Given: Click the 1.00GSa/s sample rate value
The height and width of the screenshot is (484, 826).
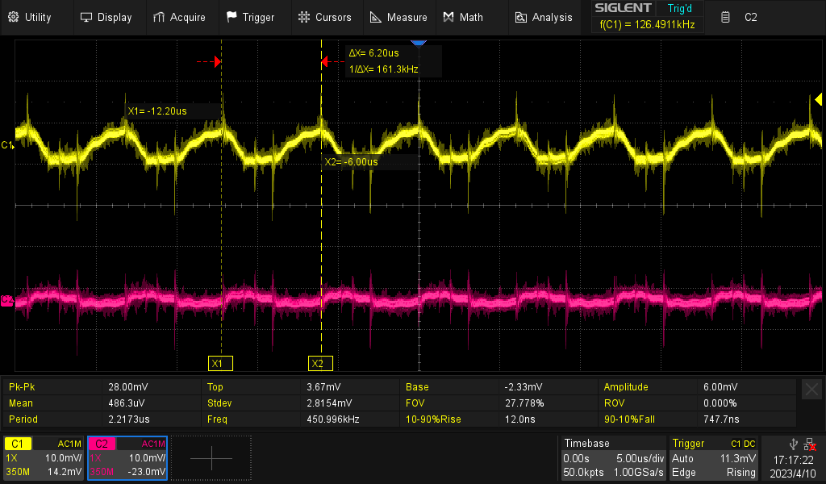Looking at the screenshot, I should pos(639,473).
